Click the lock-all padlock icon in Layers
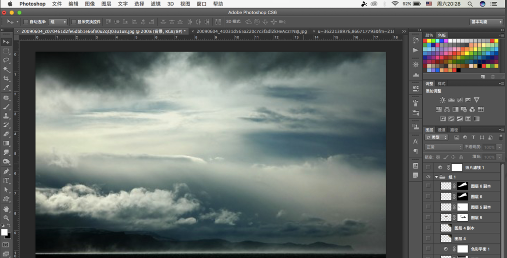Screen dimensions: 507x258 pos(461,157)
